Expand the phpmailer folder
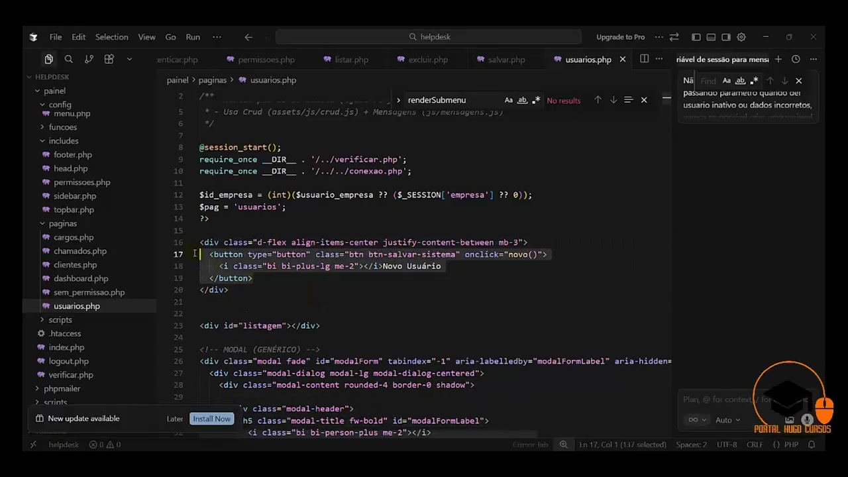This screenshot has height=477, width=848. click(x=62, y=389)
